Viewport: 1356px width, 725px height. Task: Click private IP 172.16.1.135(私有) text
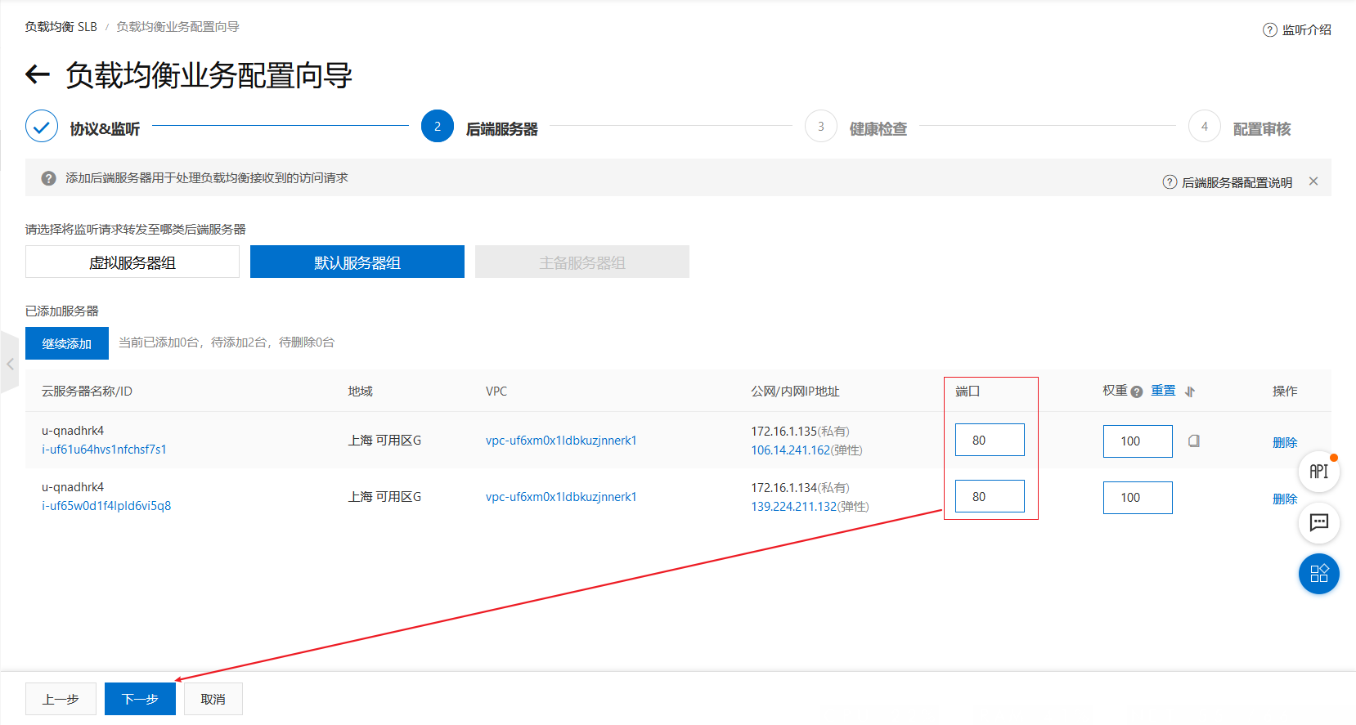tap(801, 432)
